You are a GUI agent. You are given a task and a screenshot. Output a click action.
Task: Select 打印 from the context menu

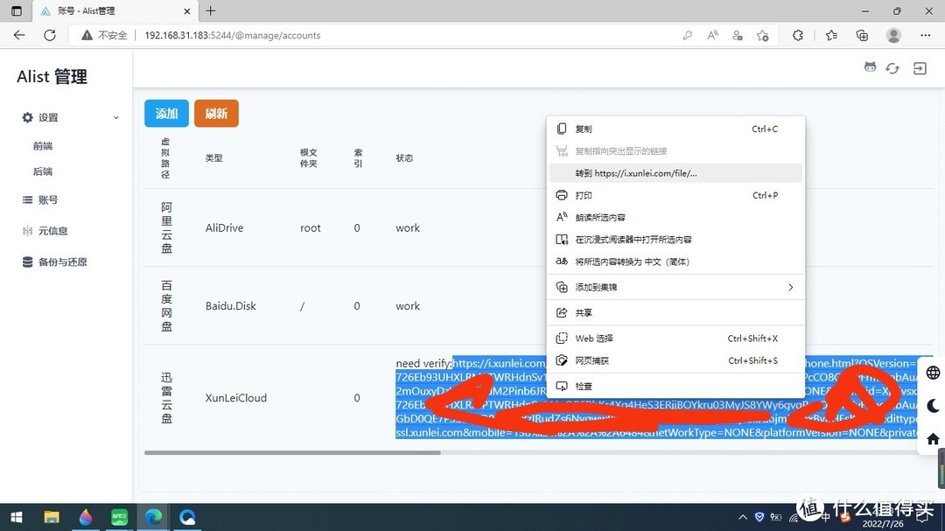[584, 195]
